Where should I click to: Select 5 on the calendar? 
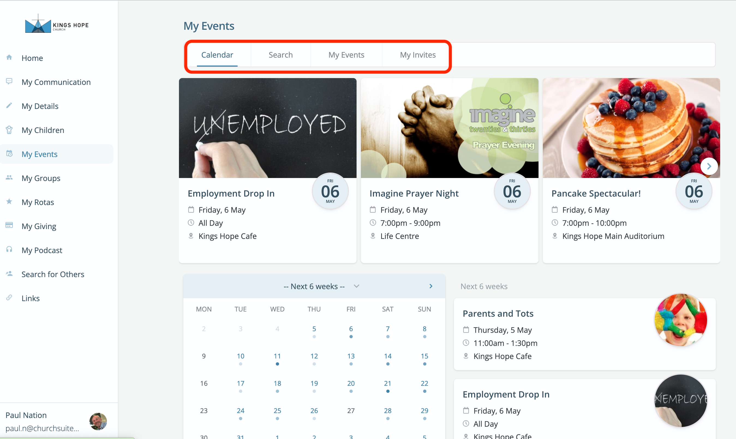click(314, 329)
